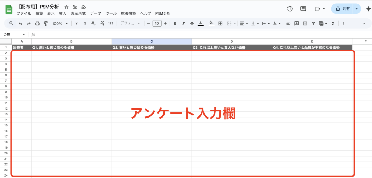Image resolution: width=372 pixels, height=178 pixels.
Task: Toggle bold formatting
Action: tap(175, 23)
